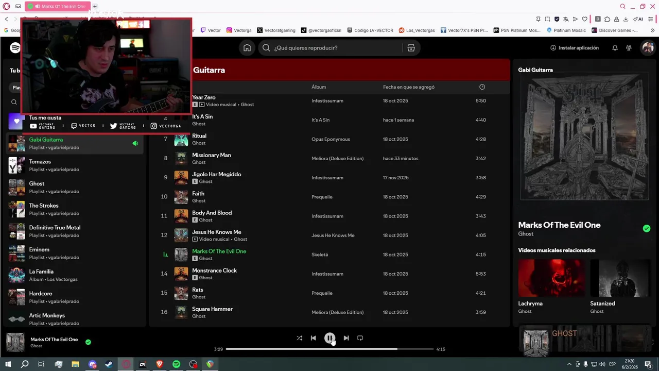Skip to the next track
The image size is (659, 371).
pyautogui.click(x=346, y=338)
